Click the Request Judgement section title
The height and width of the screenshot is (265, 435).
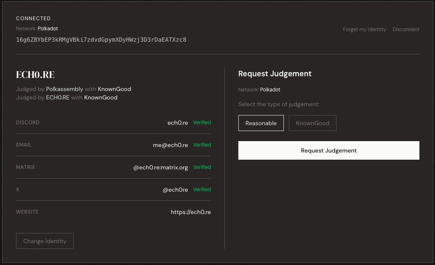[x=275, y=74]
